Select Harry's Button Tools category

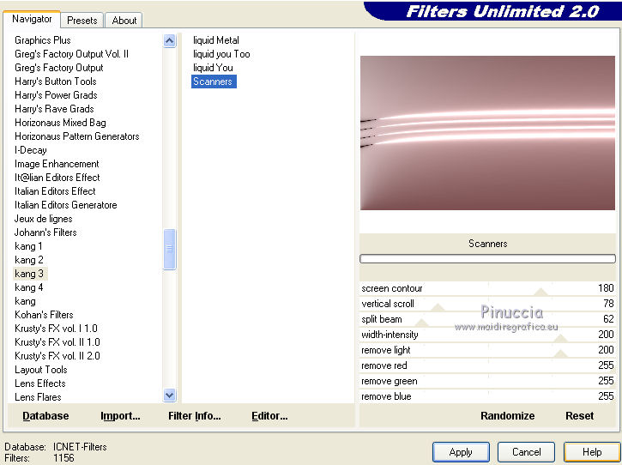[x=56, y=82]
